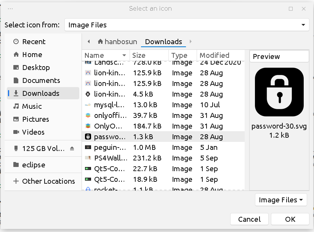Click the eject icon for 125 GB Volume
The width and height of the screenshot is (314, 232).
(72, 148)
